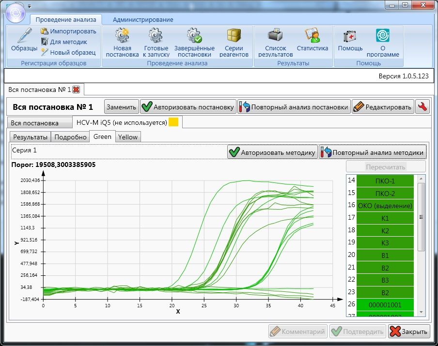Image resolution: width=438 pixels, height=346 pixels.
Task: Open Готовые к запуску runs
Action: pyautogui.click(x=156, y=43)
